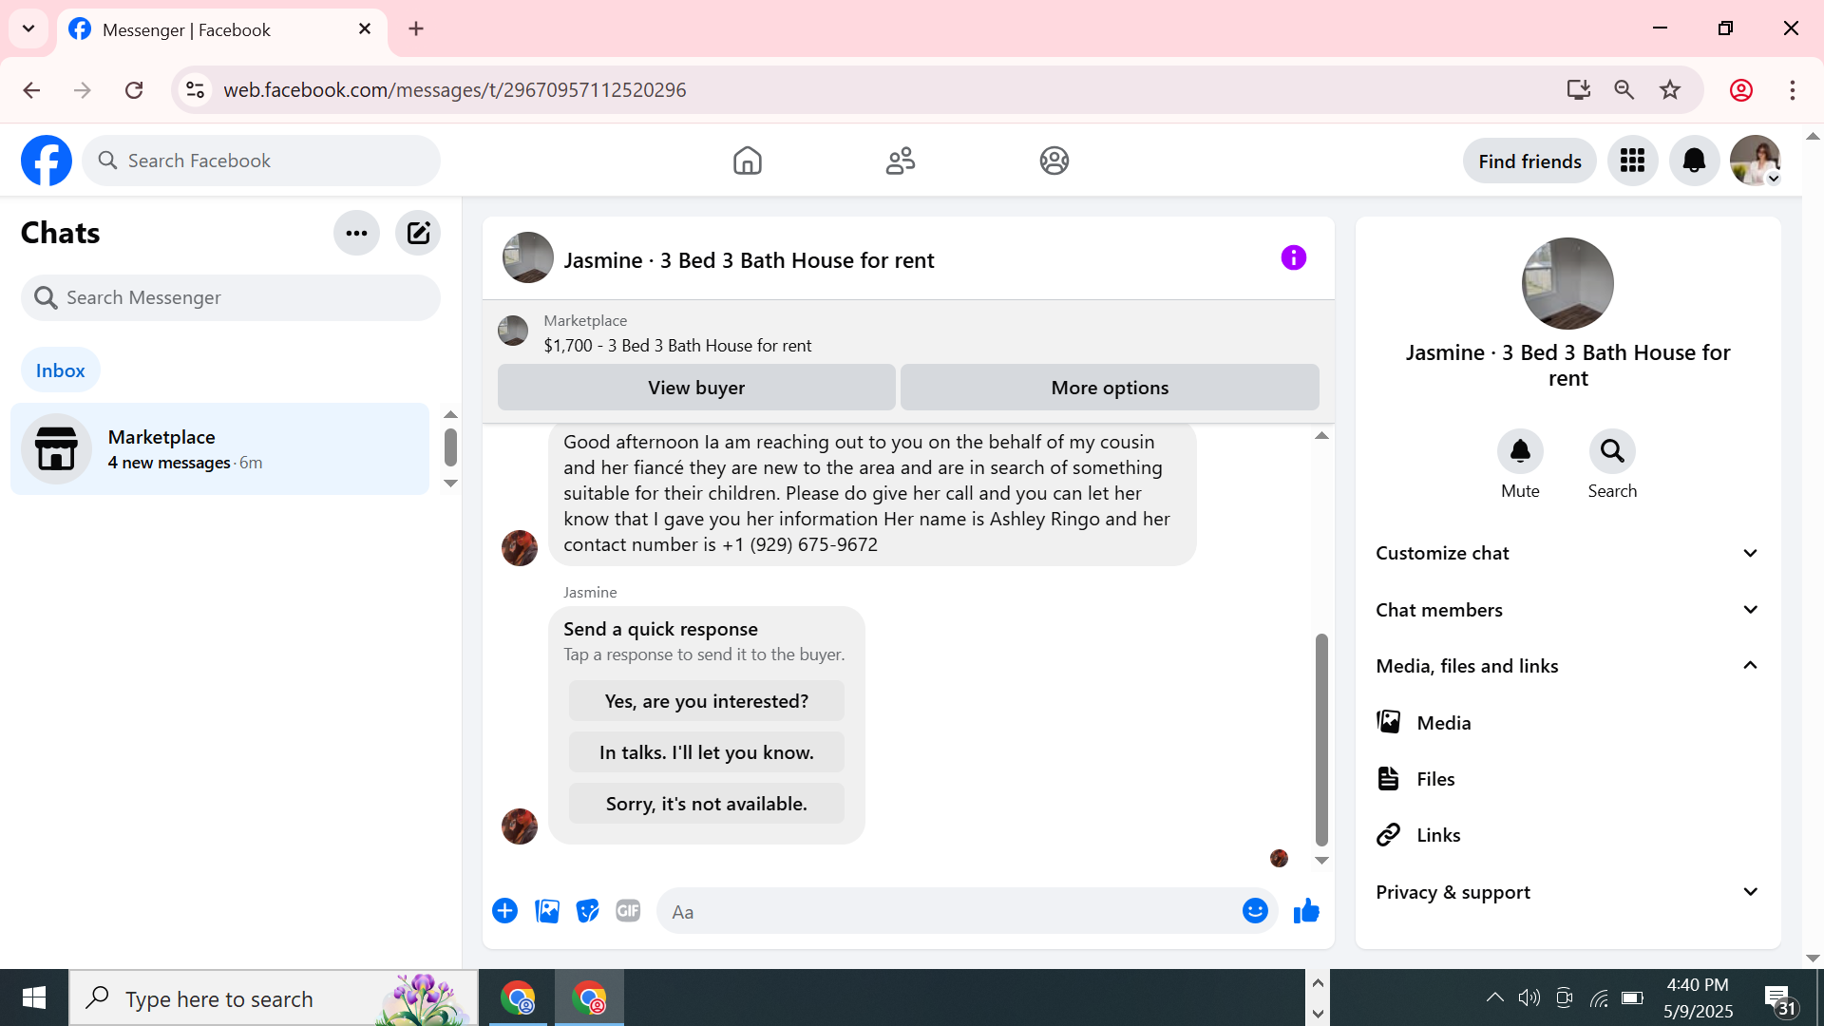
Task: Click the View buyer button
Action: coord(696,388)
